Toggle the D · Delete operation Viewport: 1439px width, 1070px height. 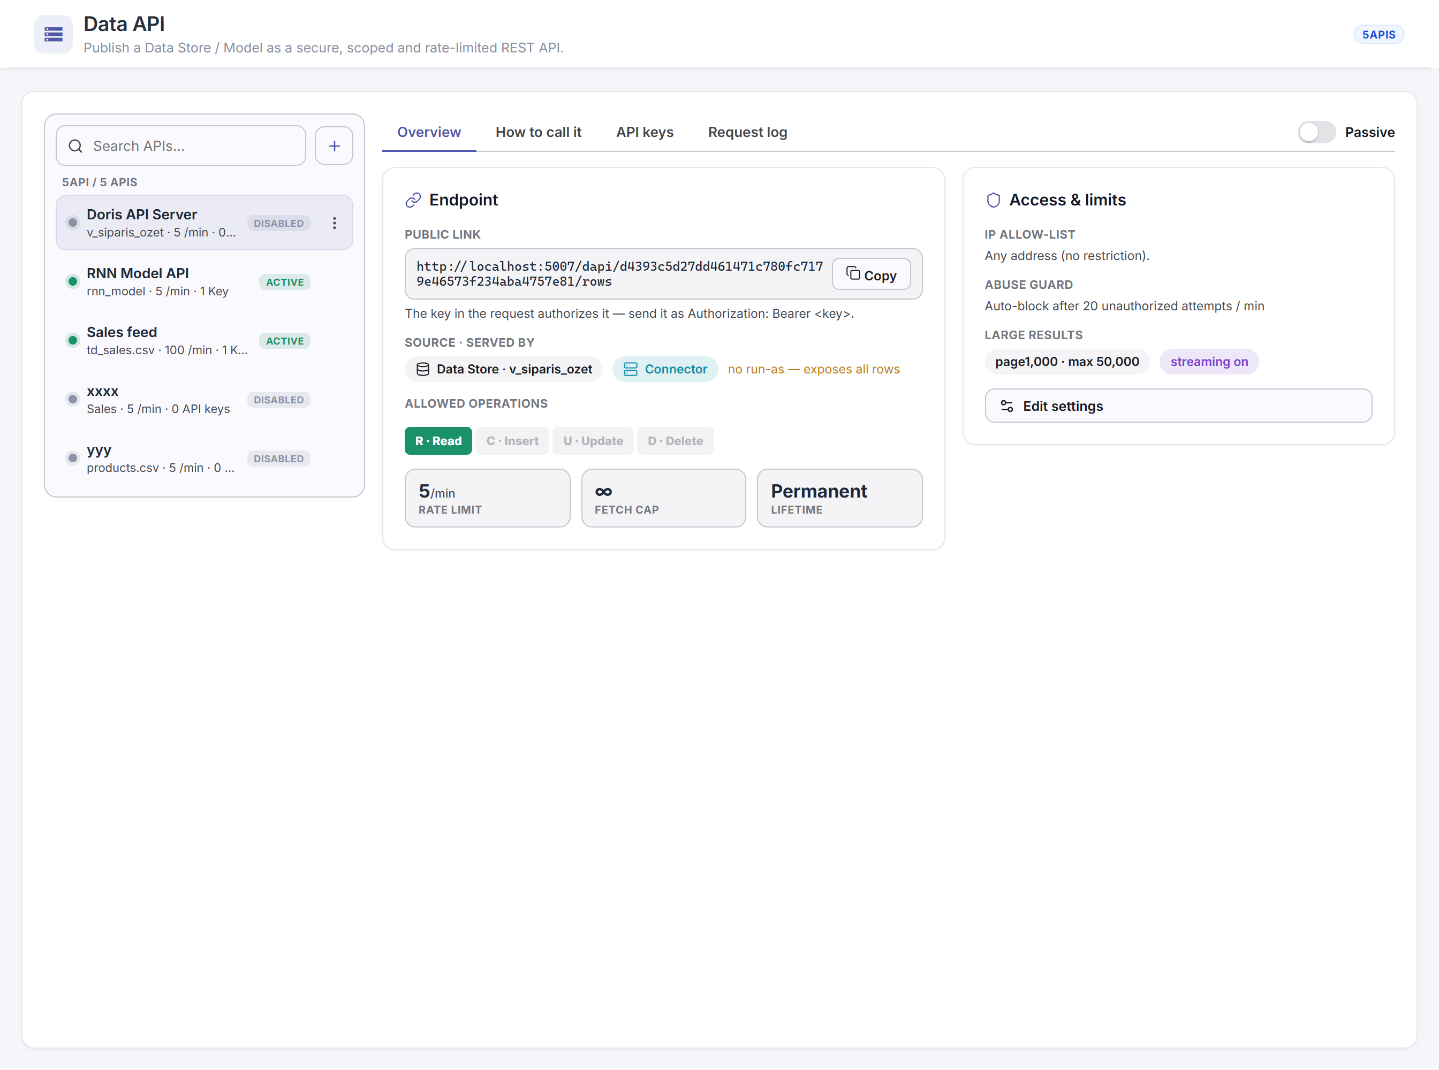(676, 441)
